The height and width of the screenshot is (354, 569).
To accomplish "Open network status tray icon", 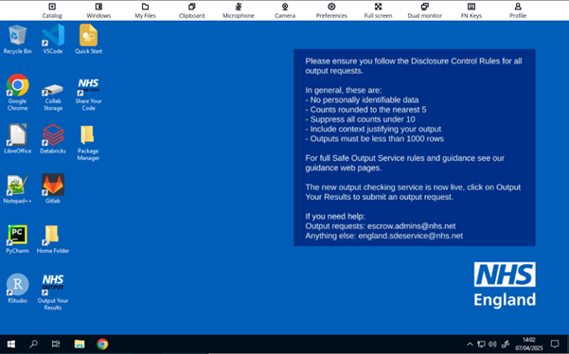I will click(x=481, y=345).
